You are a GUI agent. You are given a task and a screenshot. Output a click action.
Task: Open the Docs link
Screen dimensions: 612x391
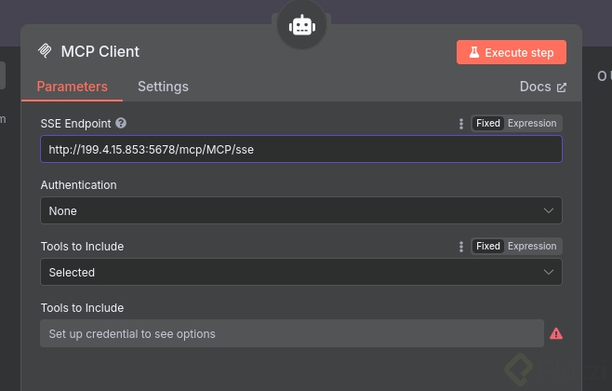(x=536, y=87)
